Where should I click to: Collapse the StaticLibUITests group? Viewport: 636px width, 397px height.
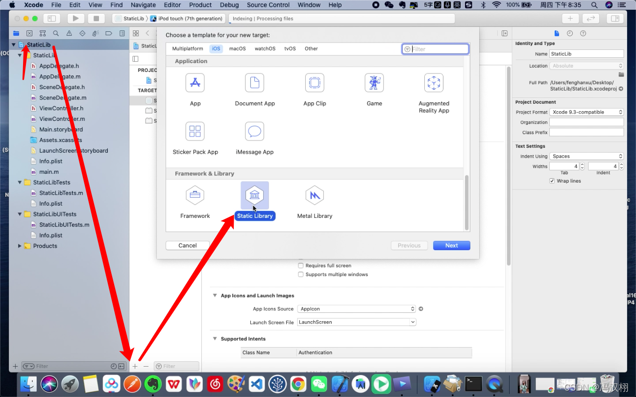[x=20, y=214]
